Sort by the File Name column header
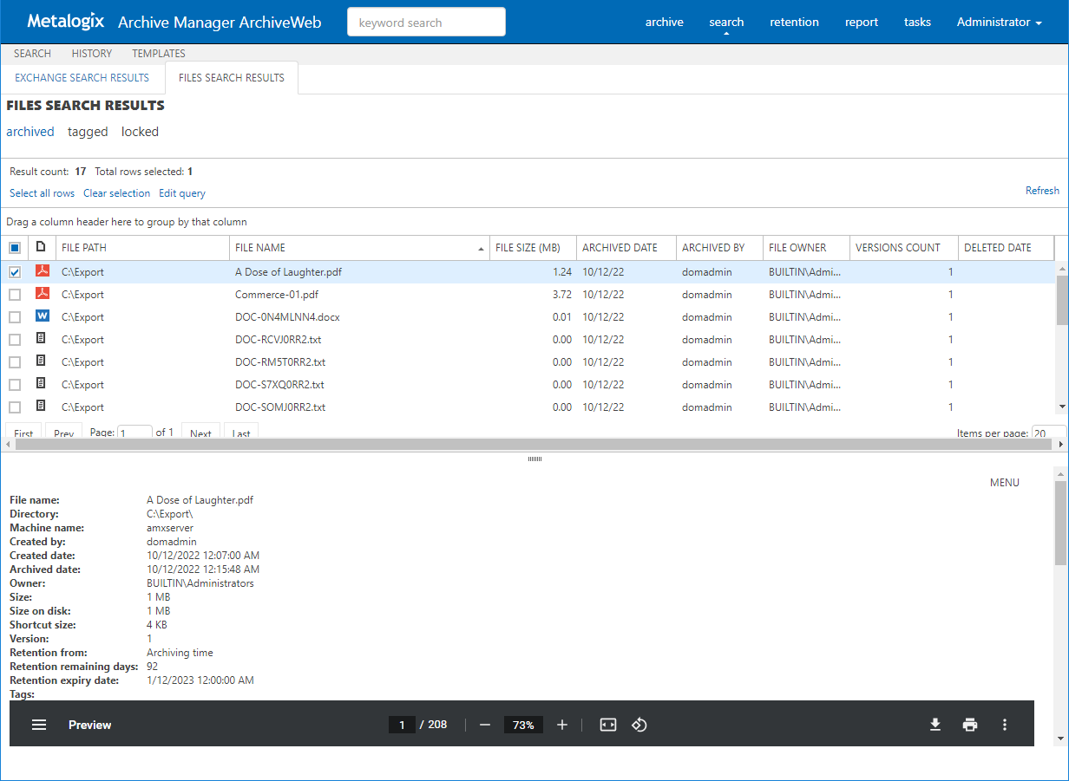 (260, 248)
